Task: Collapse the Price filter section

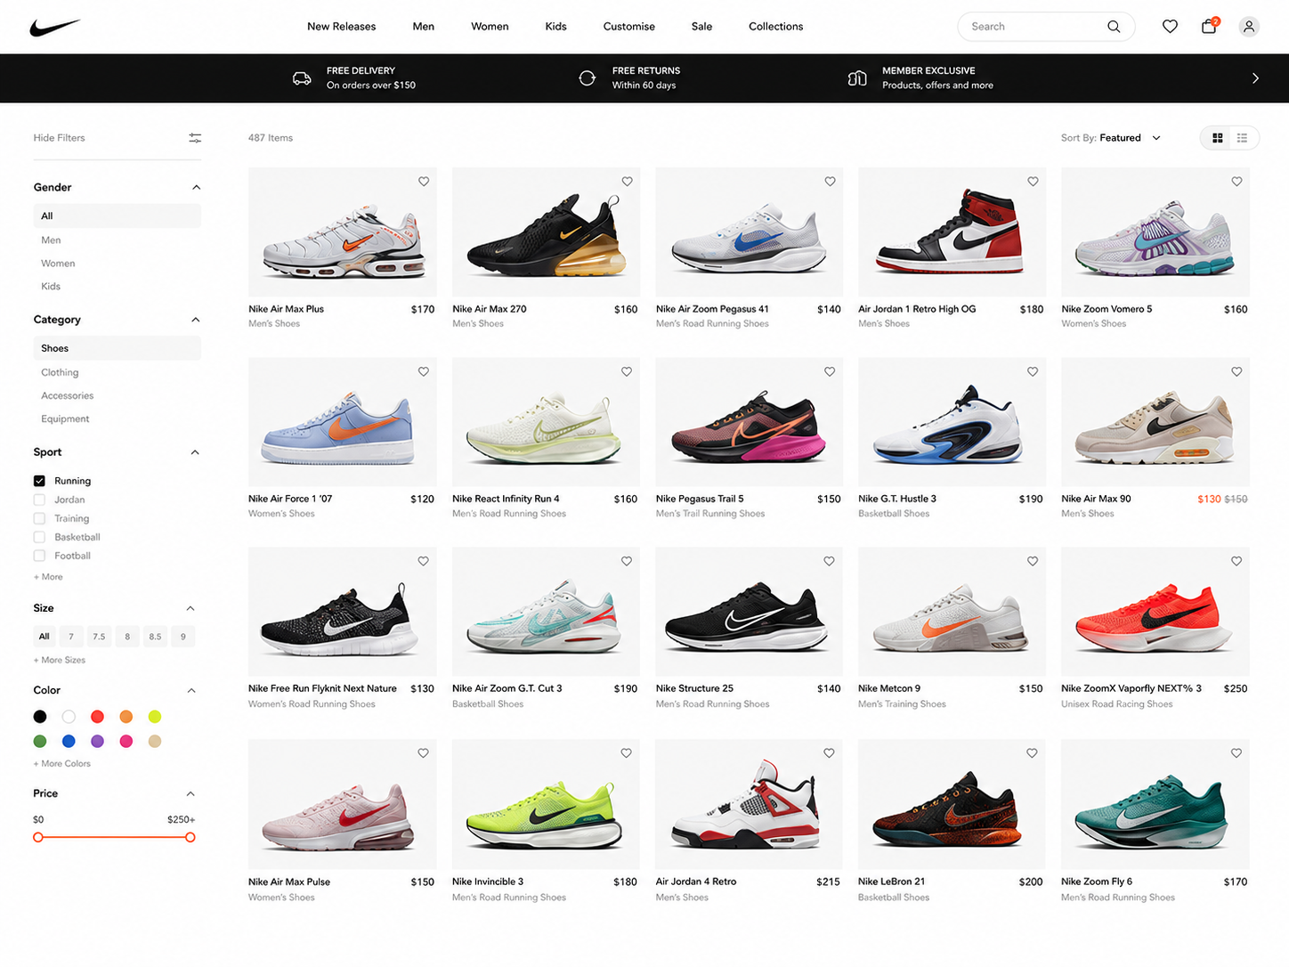Action: pyautogui.click(x=191, y=794)
